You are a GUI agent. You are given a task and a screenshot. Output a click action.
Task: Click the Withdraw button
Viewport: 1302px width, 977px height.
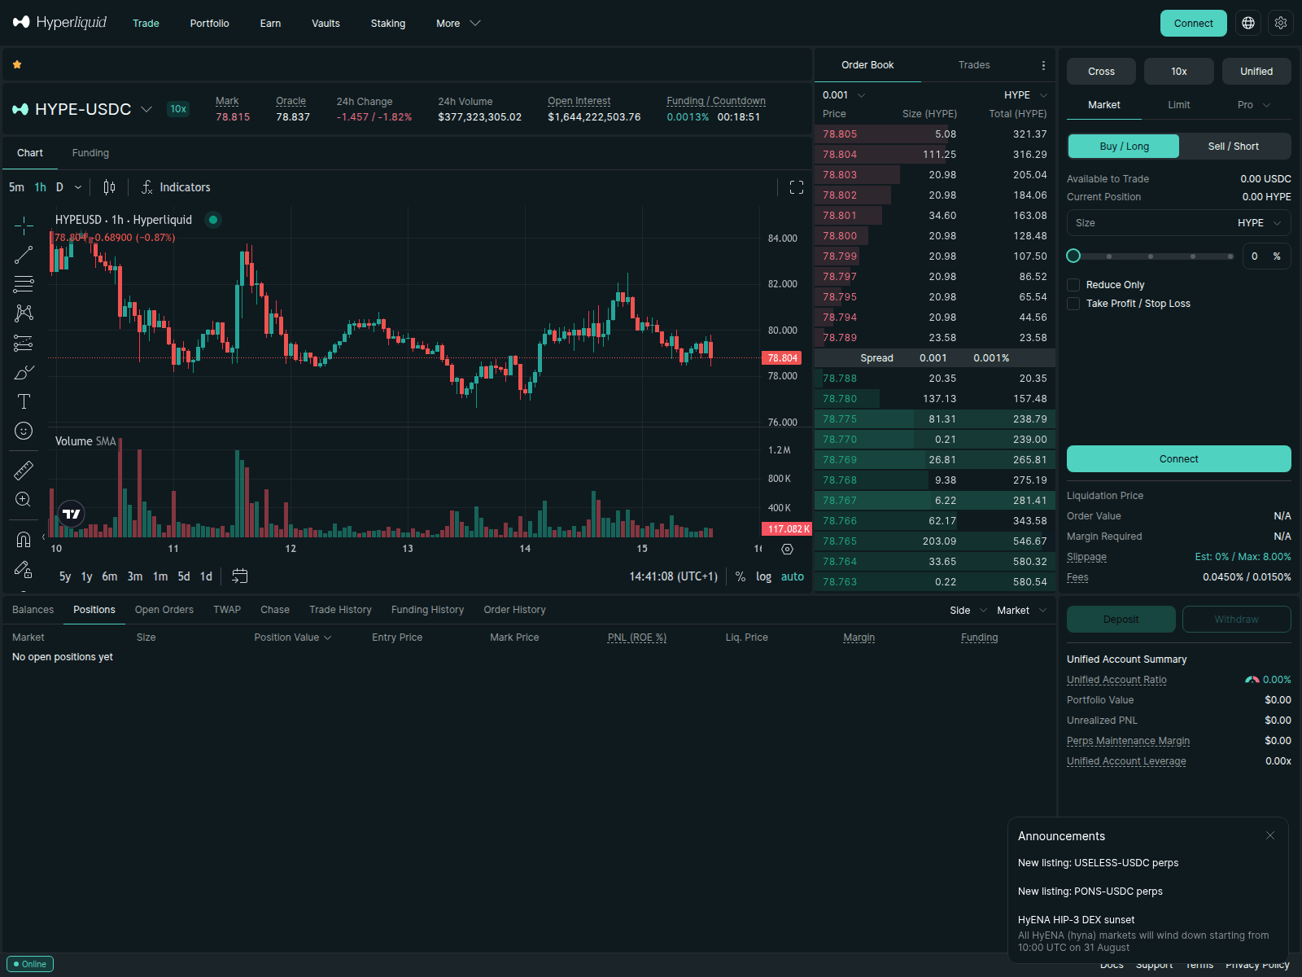(x=1237, y=620)
